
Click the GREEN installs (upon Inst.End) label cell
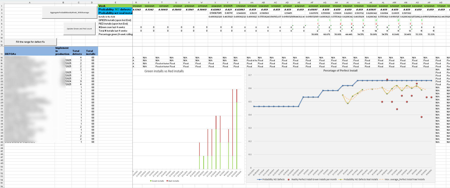[x=115, y=20]
